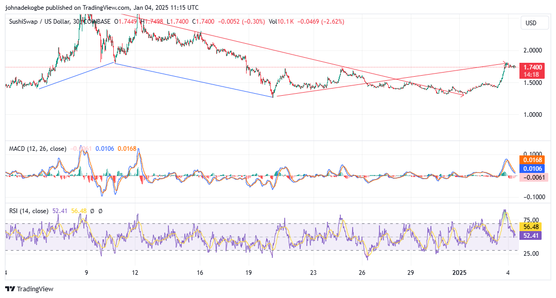Click the RSI value 52.41 in legend
This screenshot has width=556, height=298.
pyautogui.click(x=60, y=211)
